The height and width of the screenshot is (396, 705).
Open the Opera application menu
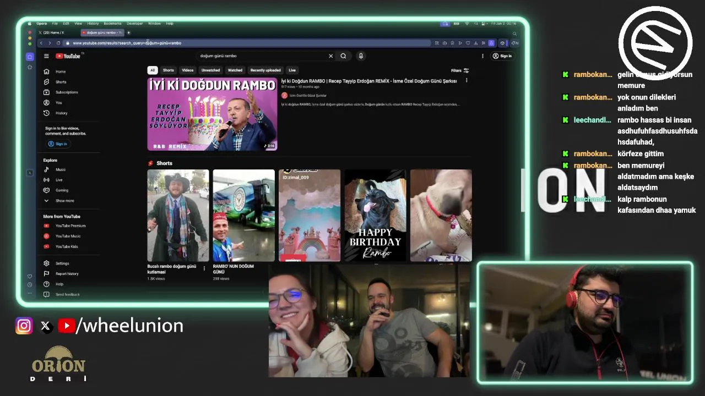[42, 24]
